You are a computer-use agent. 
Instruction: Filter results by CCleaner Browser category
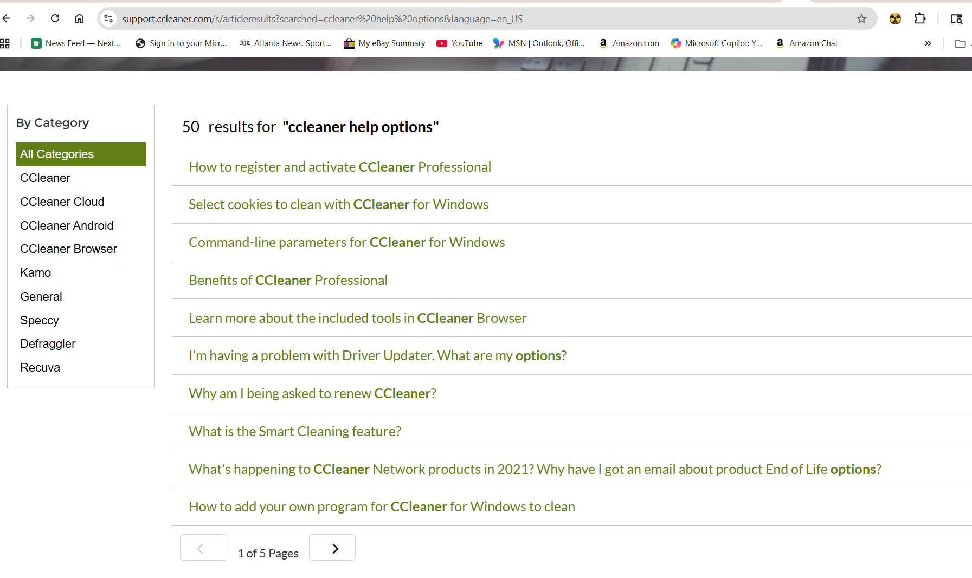[x=68, y=249]
